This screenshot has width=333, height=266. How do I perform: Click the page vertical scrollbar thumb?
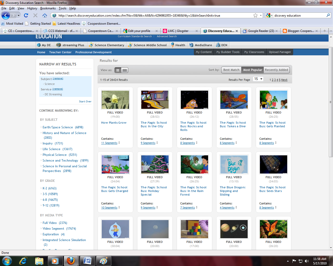coord(331,102)
